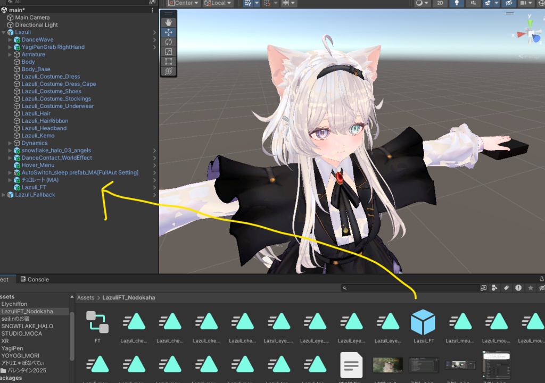Click the search icon in the Project window
545x383 pixels.
coord(345,288)
